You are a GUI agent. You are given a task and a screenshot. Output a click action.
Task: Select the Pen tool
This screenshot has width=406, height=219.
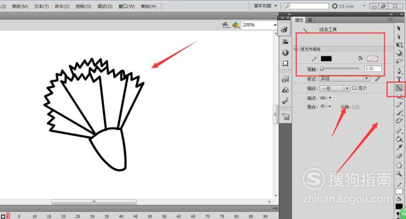coord(399,71)
